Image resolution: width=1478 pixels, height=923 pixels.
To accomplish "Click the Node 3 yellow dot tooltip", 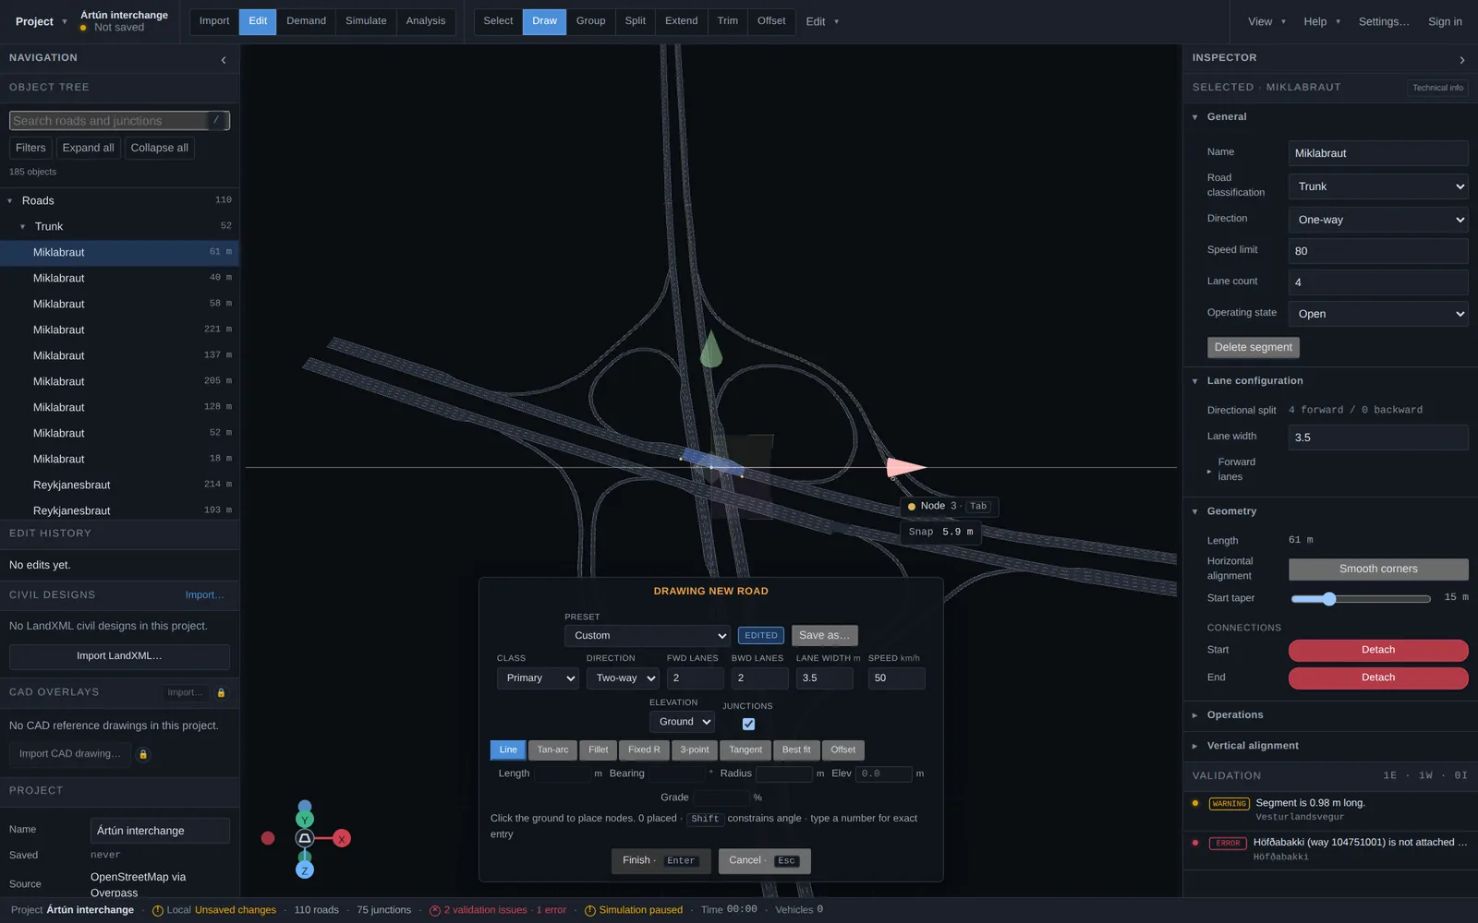I will (x=912, y=507).
